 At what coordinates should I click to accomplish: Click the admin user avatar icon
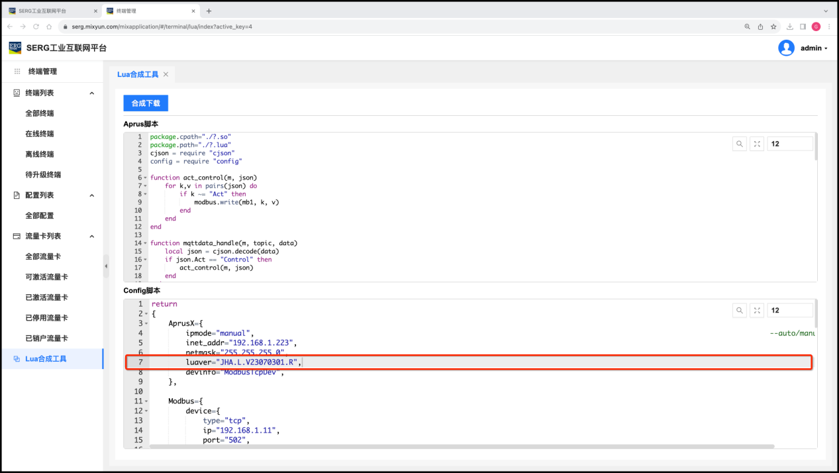[786, 48]
